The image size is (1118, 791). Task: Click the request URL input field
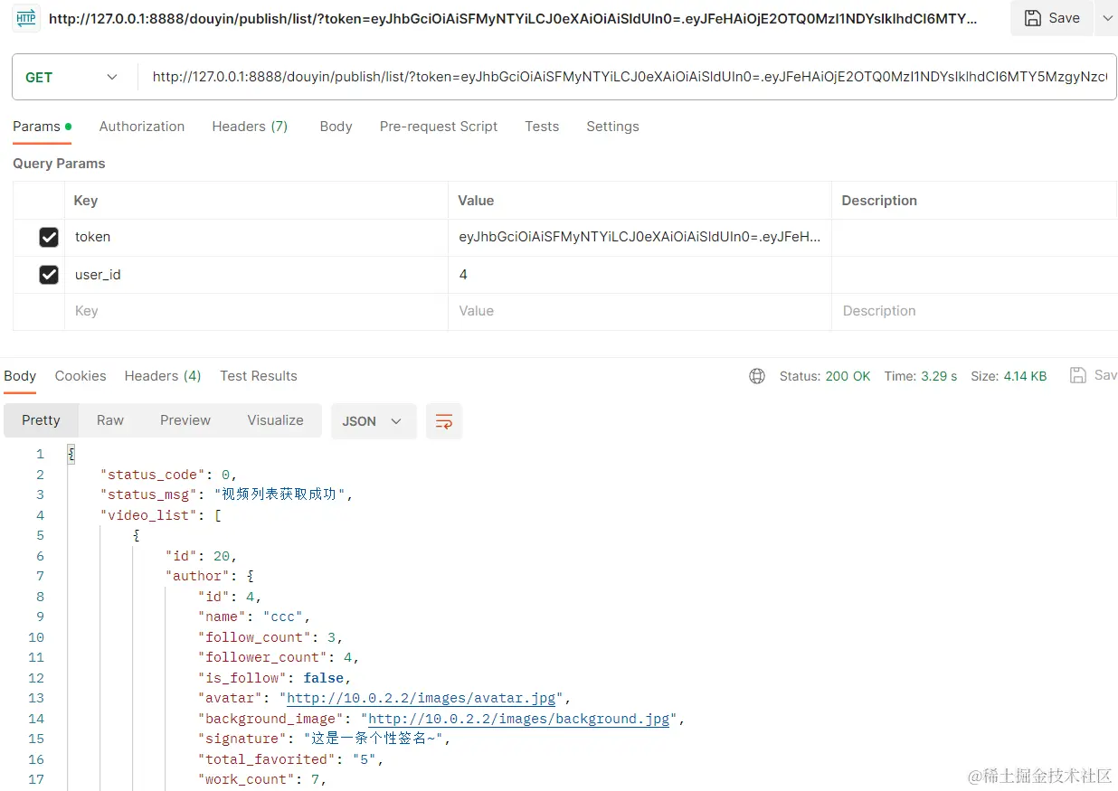click(628, 78)
